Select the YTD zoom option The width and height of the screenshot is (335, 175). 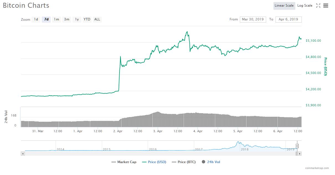87,19
